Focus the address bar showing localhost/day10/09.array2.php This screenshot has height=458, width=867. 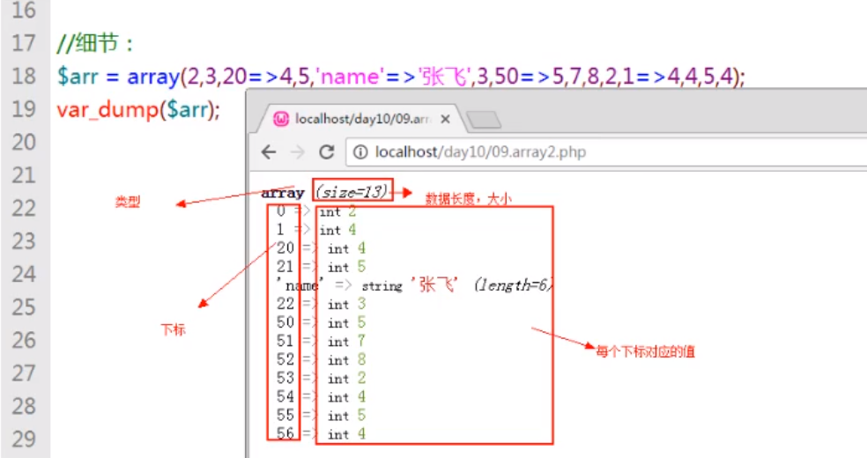[x=605, y=151]
